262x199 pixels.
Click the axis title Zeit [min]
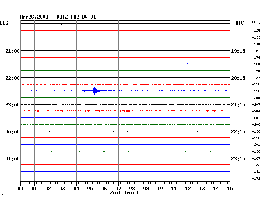coord(124,193)
